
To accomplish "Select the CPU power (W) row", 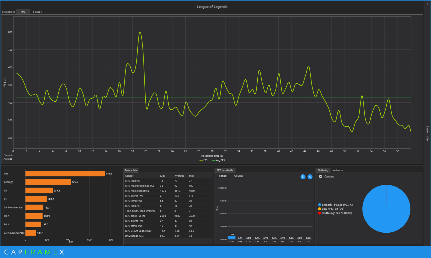I will 168,196.
